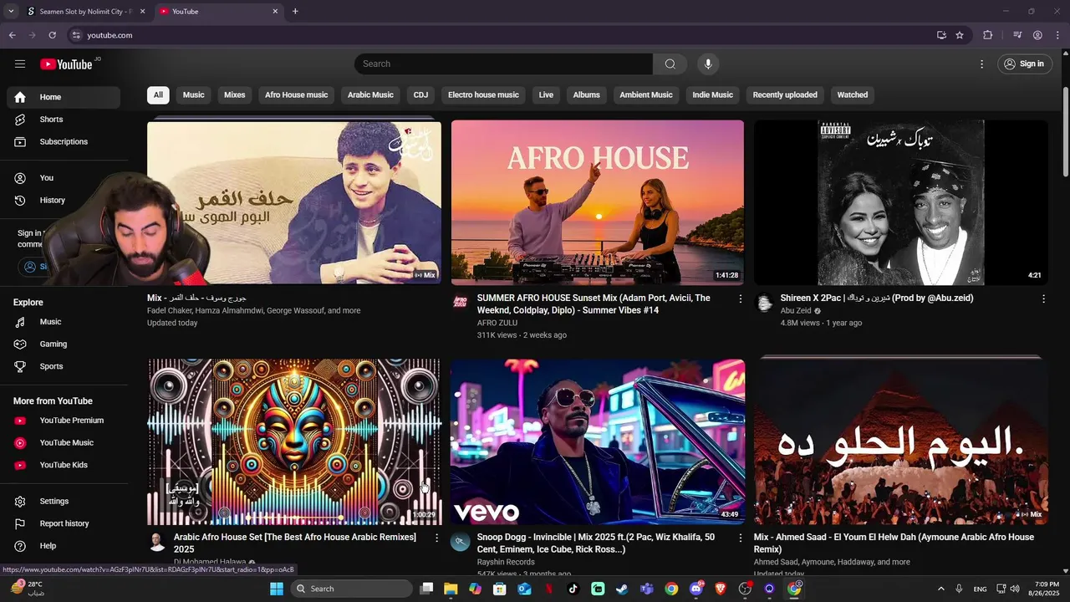Select the Music filter chip

coord(193,95)
